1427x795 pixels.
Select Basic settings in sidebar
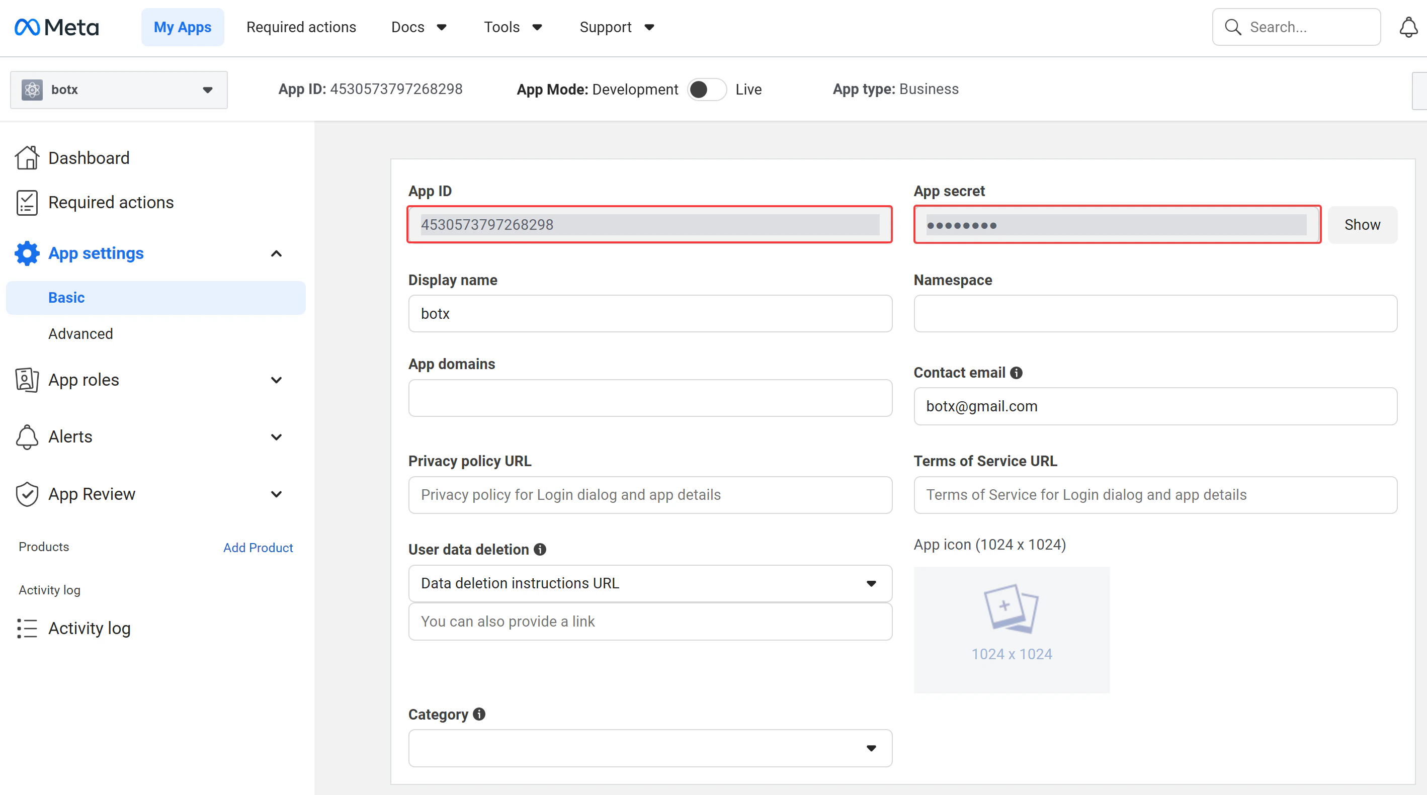tap(155, 298)
